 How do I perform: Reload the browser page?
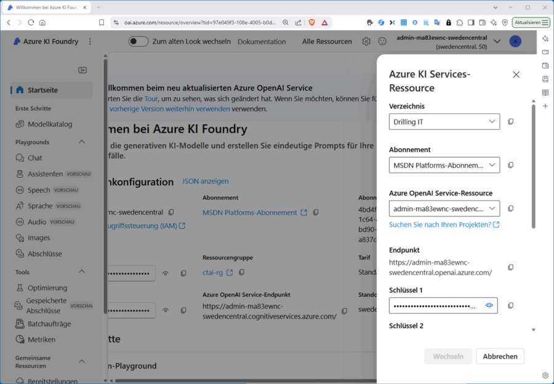(31, 22)
